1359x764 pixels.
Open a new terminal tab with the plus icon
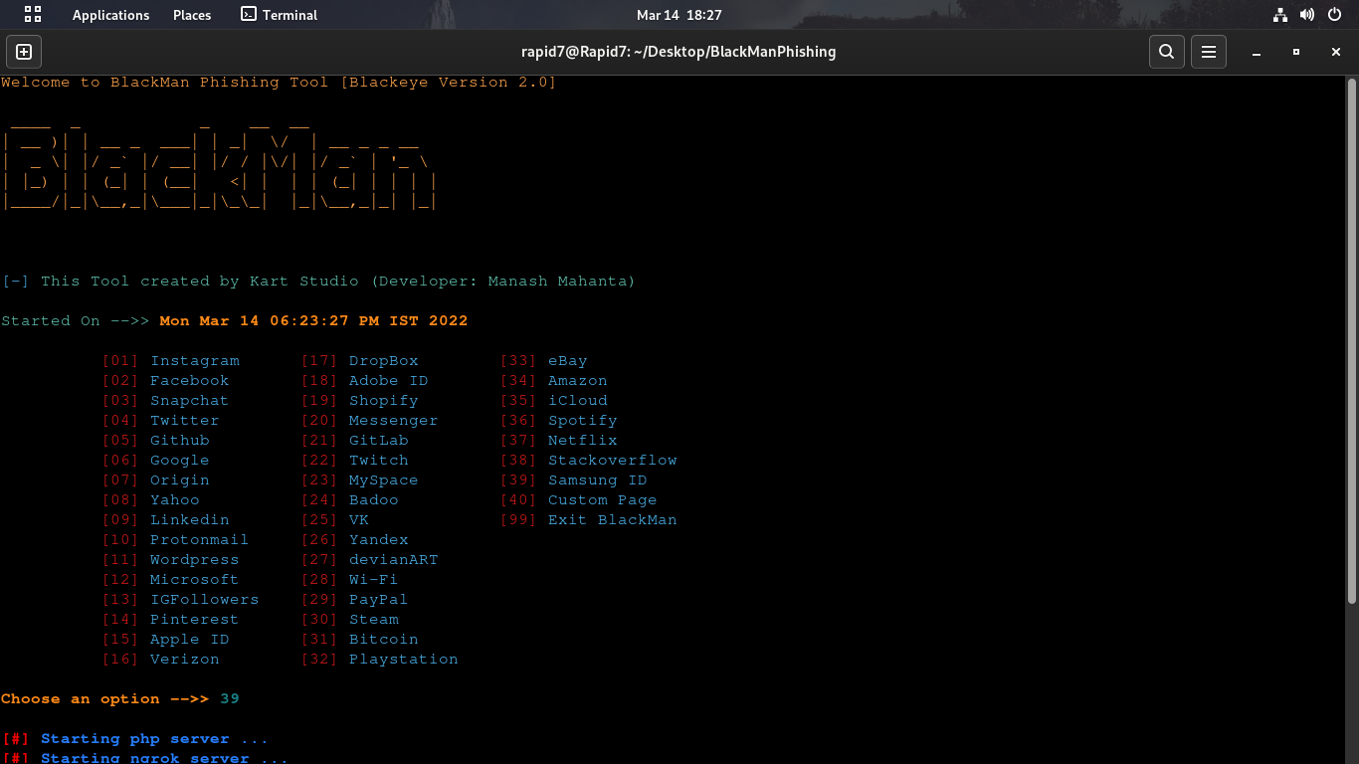pyautogui.click(x=23, y=51)
